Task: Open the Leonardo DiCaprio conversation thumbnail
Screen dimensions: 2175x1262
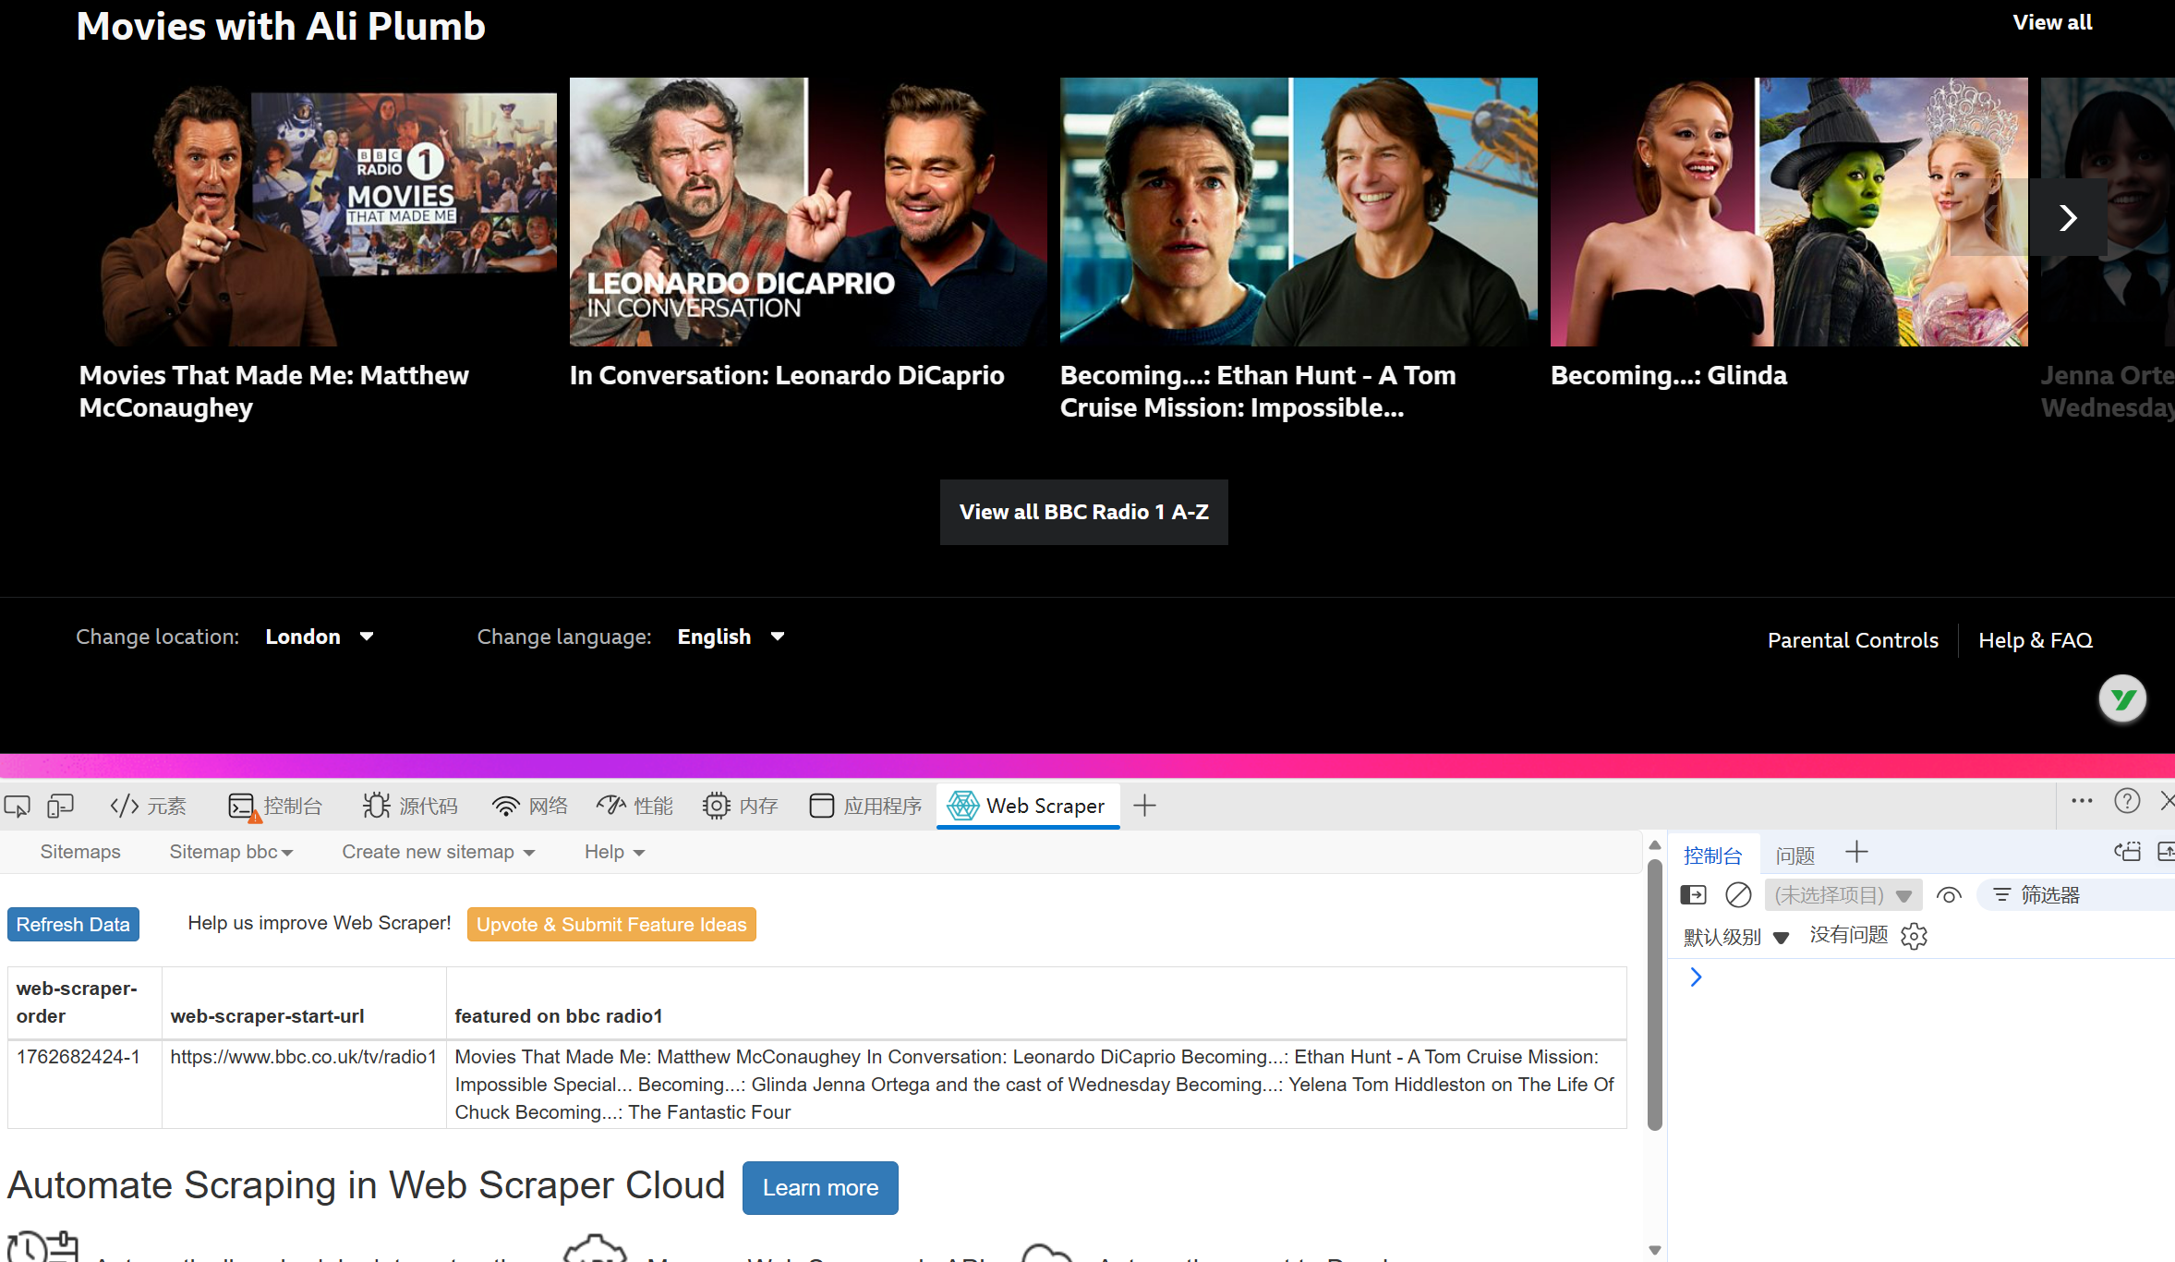Action: pyautogui.click(x=807, y=212)
